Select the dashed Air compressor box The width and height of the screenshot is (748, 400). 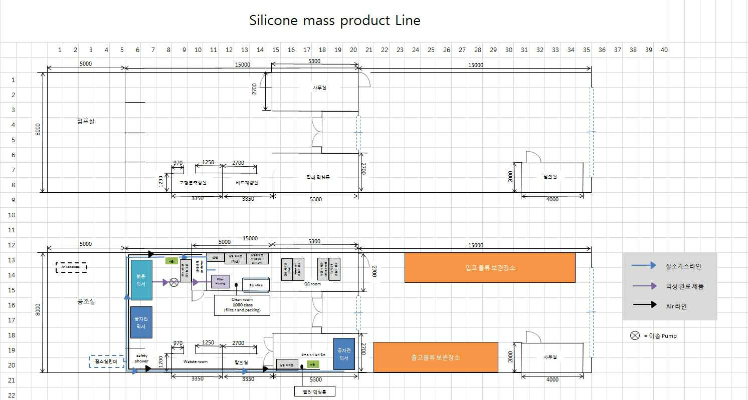click(71, 267)
